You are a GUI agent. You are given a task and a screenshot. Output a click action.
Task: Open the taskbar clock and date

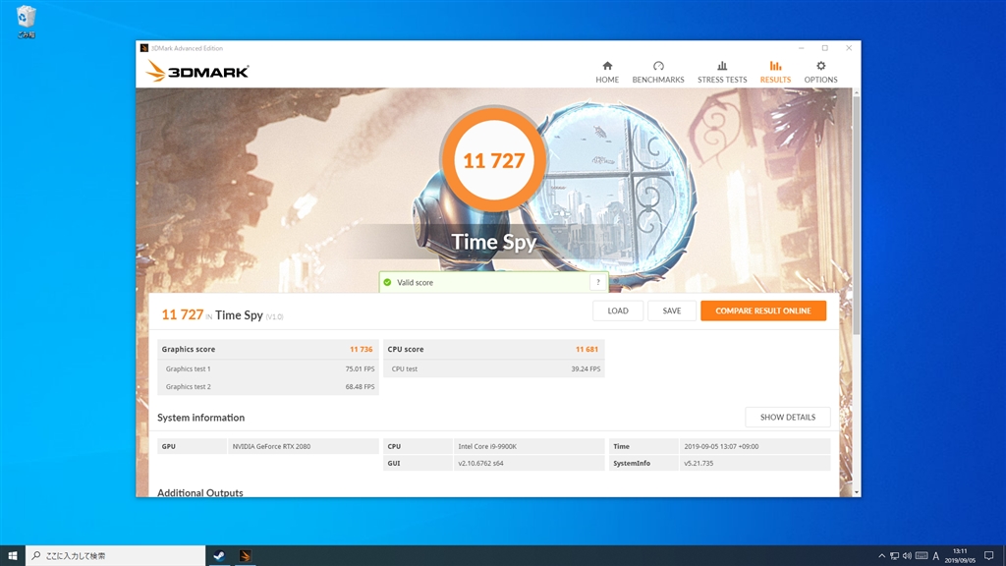[x=960, y=556]
